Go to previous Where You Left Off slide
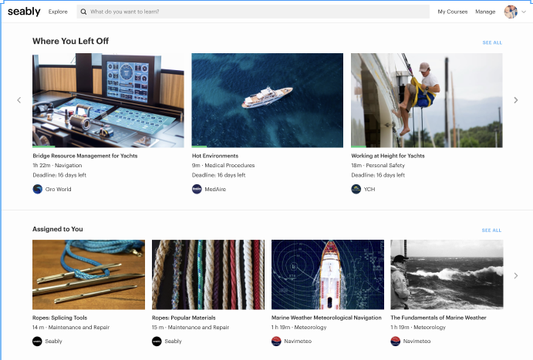Screen dimensions: 533x360 pos(19,100)
